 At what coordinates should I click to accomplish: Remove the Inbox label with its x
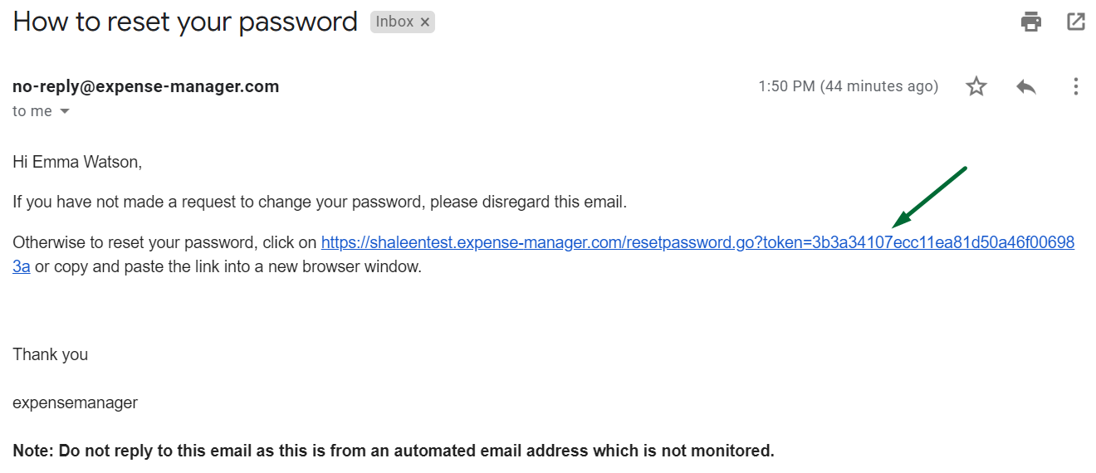click(x=425, y=22)
